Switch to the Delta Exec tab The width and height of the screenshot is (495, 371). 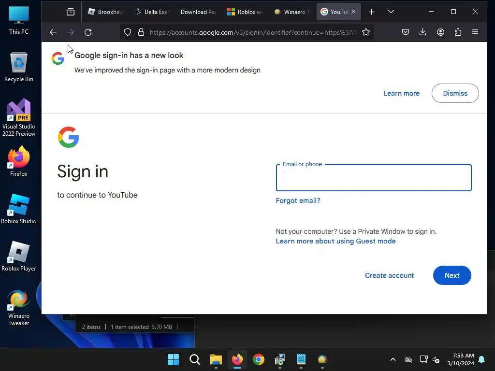[x=152, y=12]
